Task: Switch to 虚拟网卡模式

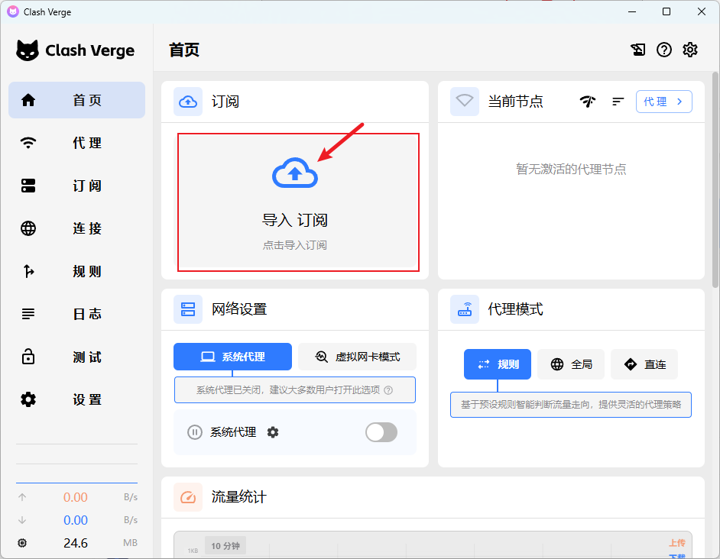Action: pyautogui.click(x=358, y=357)
